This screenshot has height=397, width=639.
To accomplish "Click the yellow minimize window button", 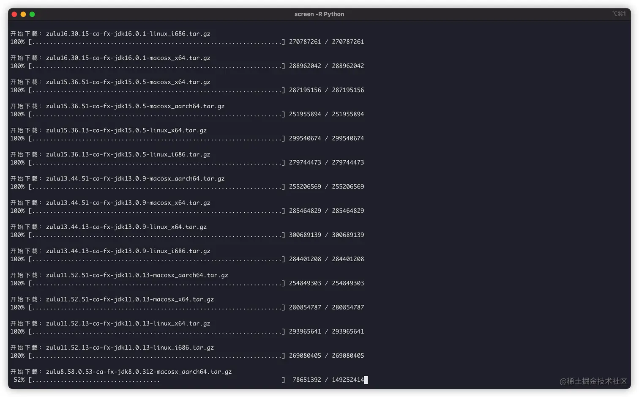I will (23, 14).
